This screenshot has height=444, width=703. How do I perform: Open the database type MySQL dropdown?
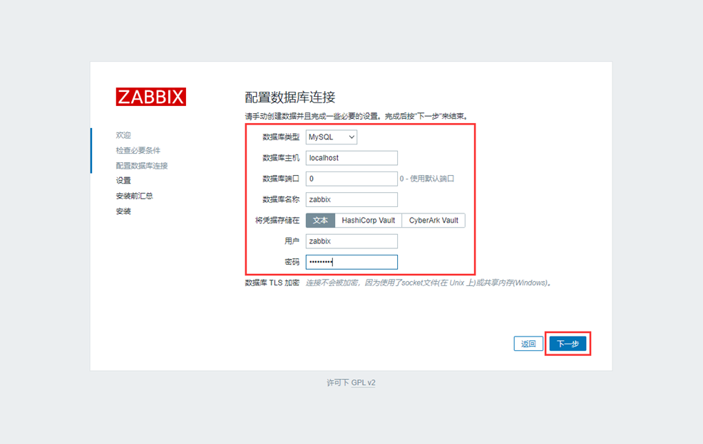click(332, 137)
